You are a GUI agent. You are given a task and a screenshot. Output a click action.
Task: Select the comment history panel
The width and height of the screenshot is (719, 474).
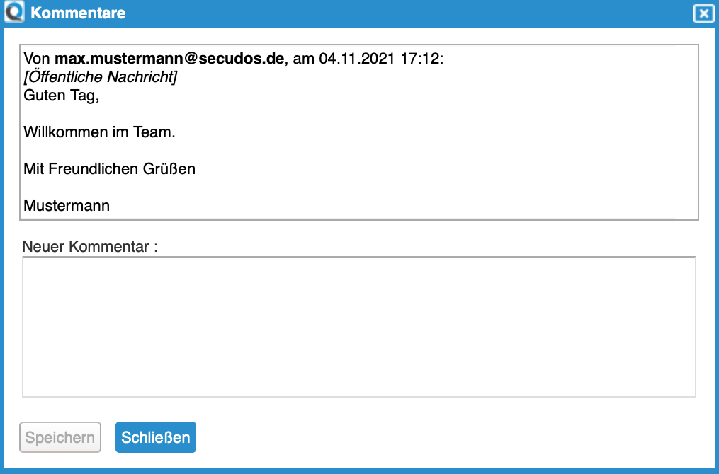pyautogui.click(x=359, y=132)
